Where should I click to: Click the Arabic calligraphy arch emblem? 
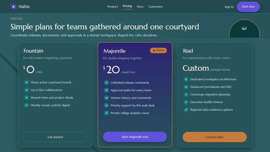click(244, 29)
